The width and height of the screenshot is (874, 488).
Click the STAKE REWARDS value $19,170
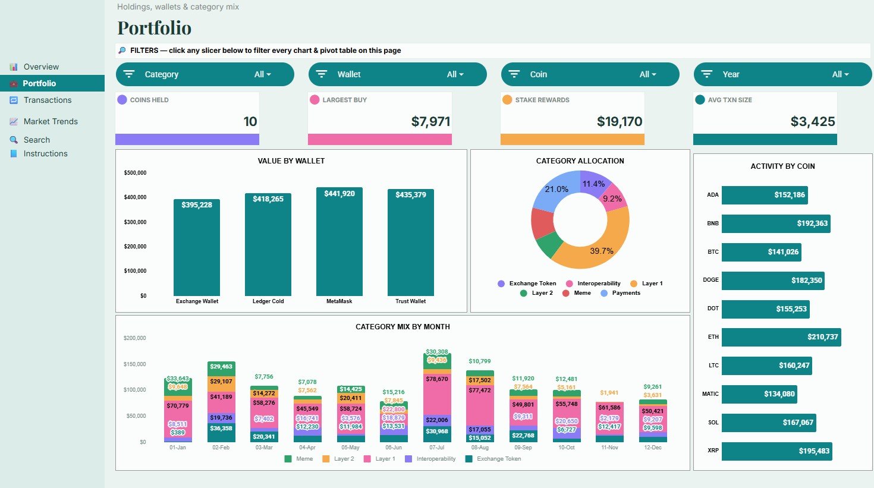click(x=620, y=122)
